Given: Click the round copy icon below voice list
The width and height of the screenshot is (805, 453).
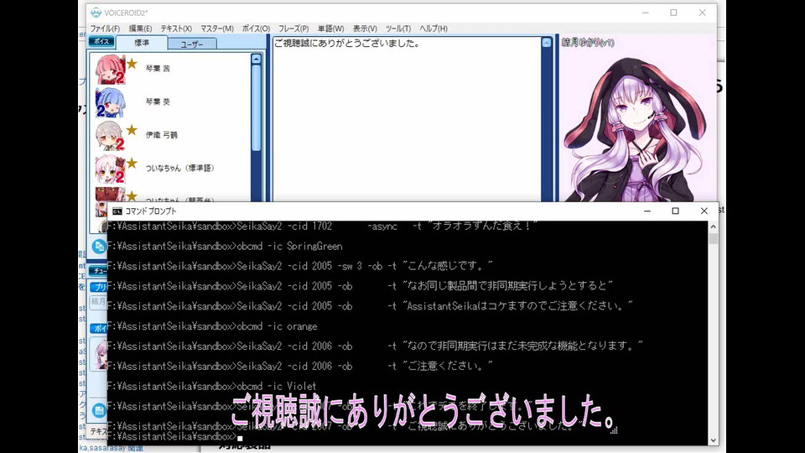Looking at the screenshot, I should 99,247.
